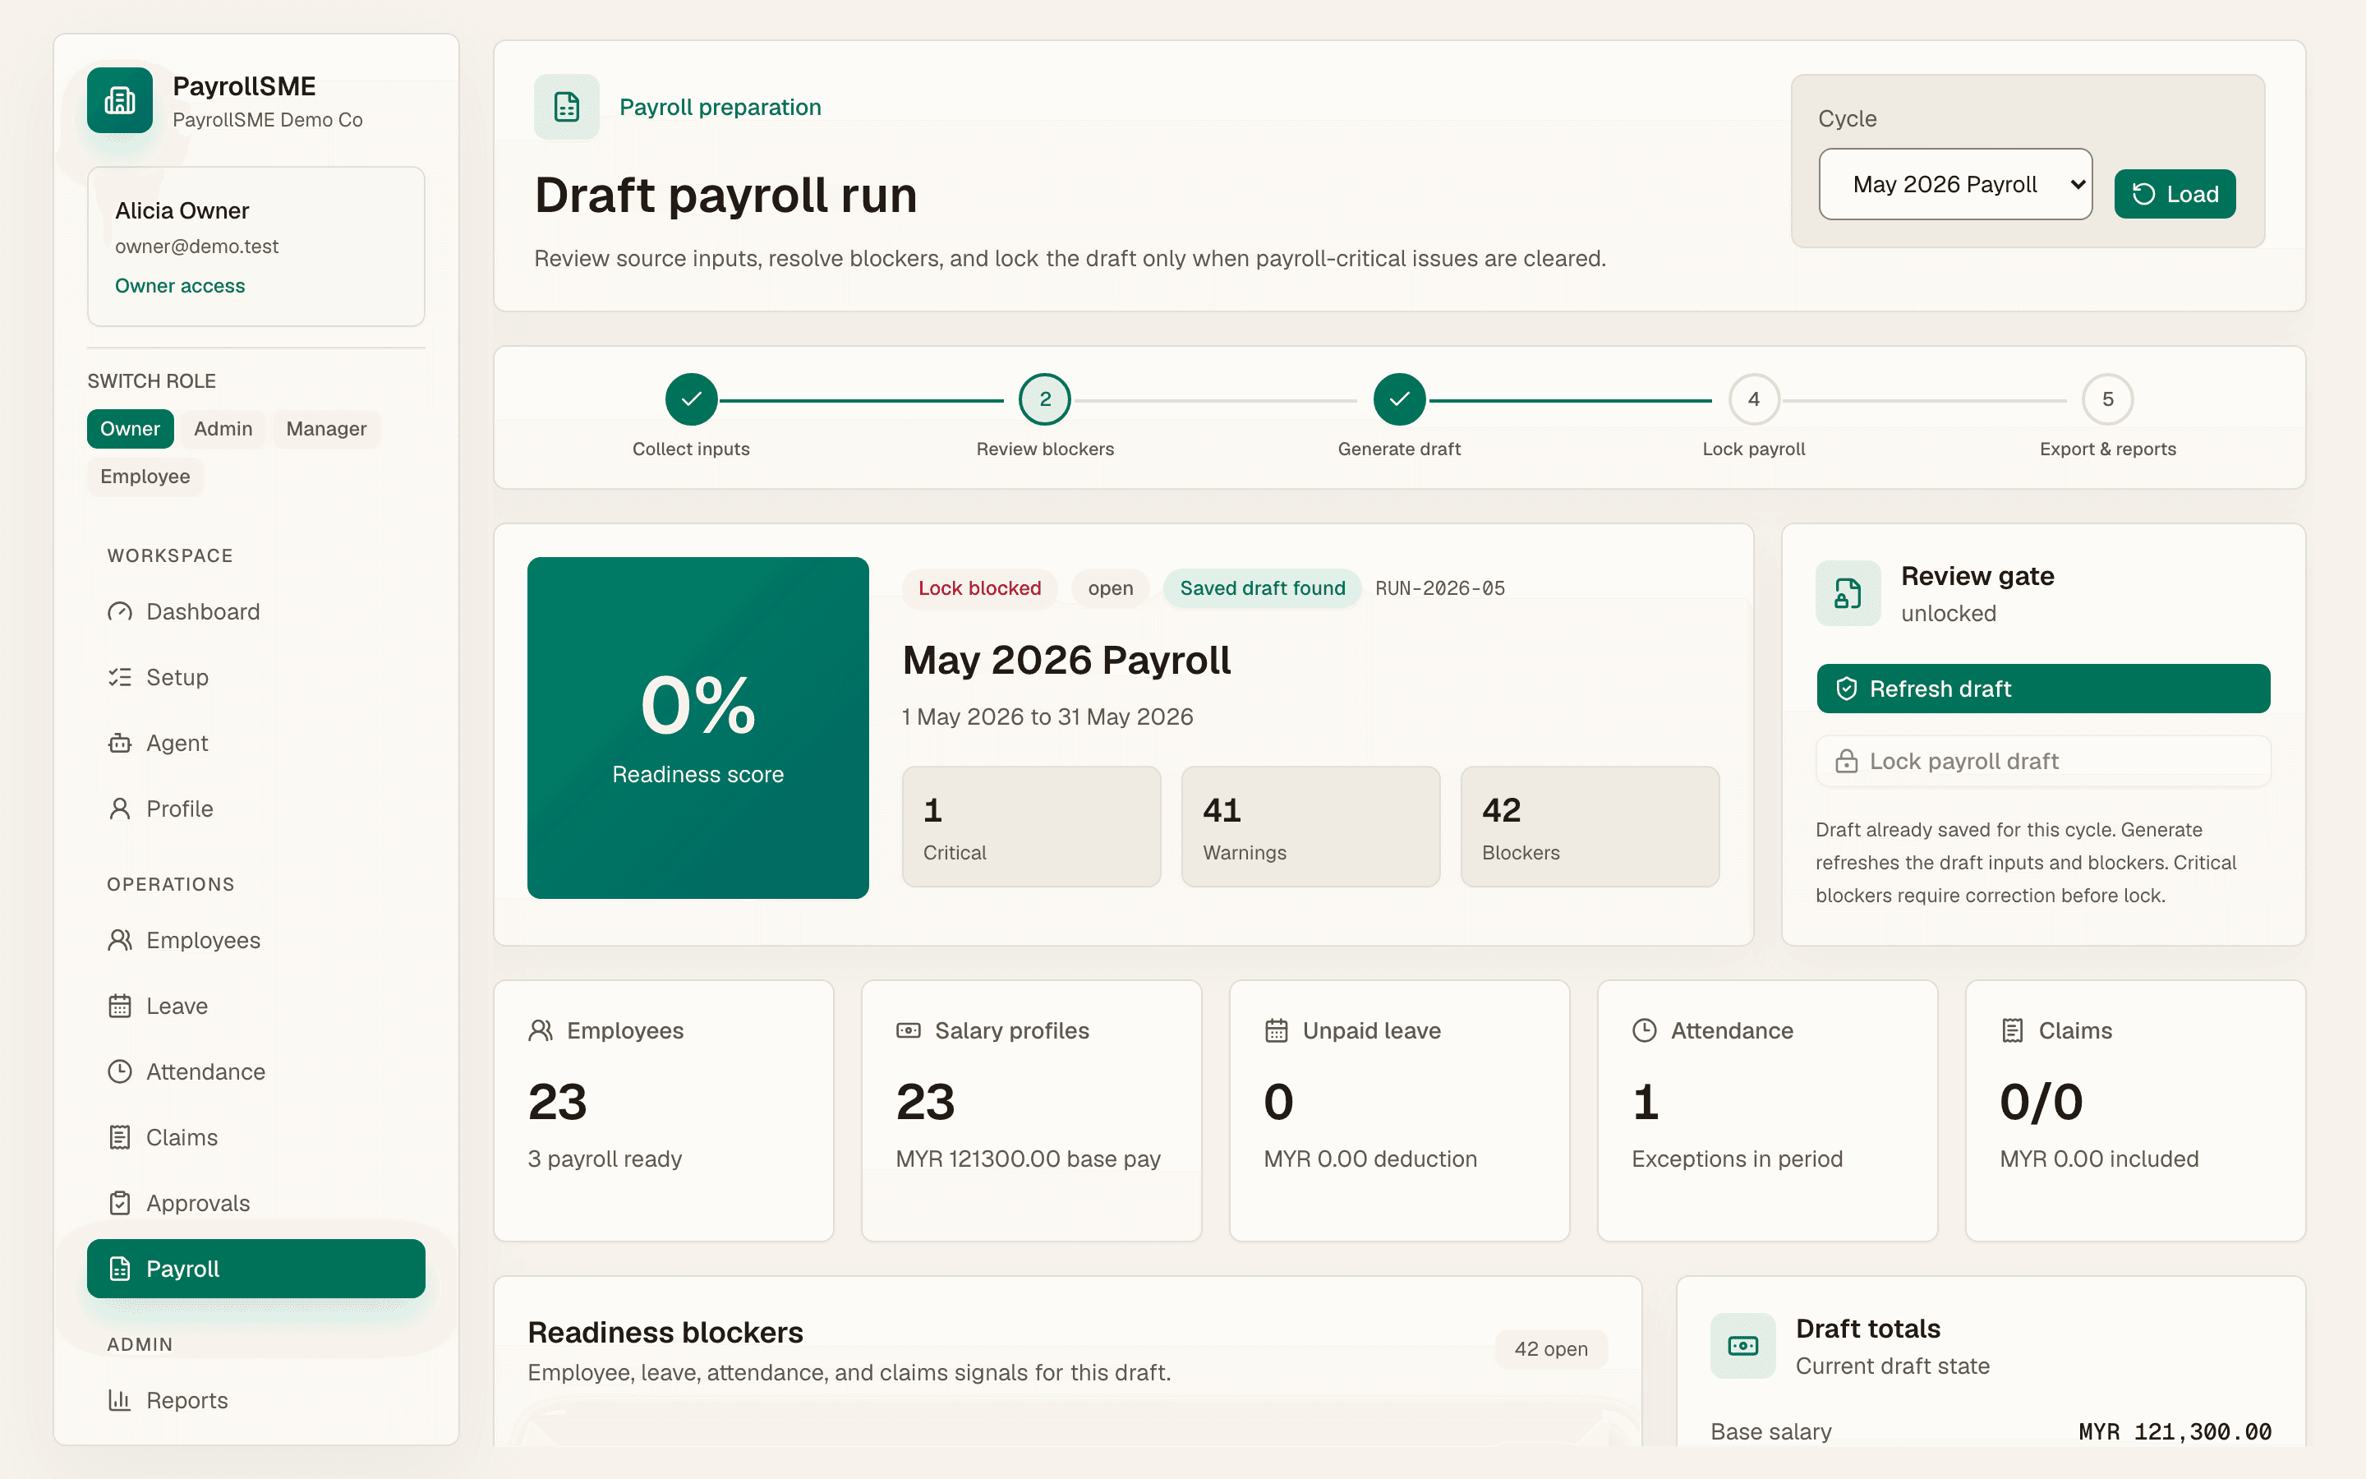This screenshot has width=2366, height=1479.
Task: Click the Approvals clipboard icon in sidebar
Action: tap(119, 1202)
